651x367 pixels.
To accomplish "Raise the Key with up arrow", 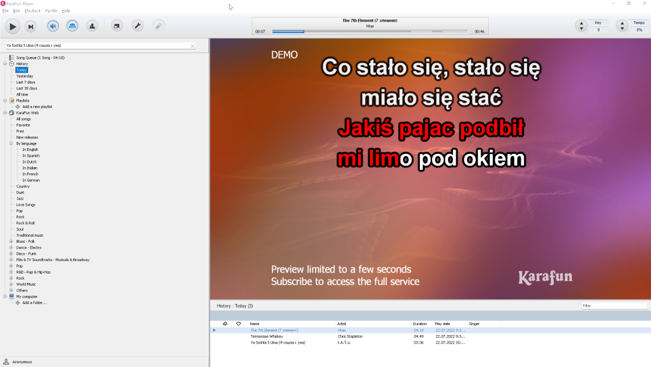I will [x=581, y=23].
